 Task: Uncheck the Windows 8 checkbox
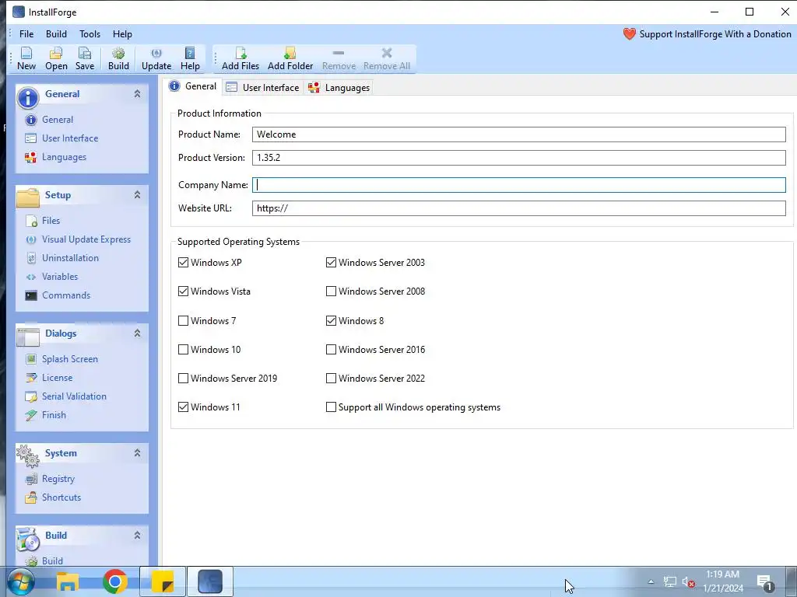331,321
